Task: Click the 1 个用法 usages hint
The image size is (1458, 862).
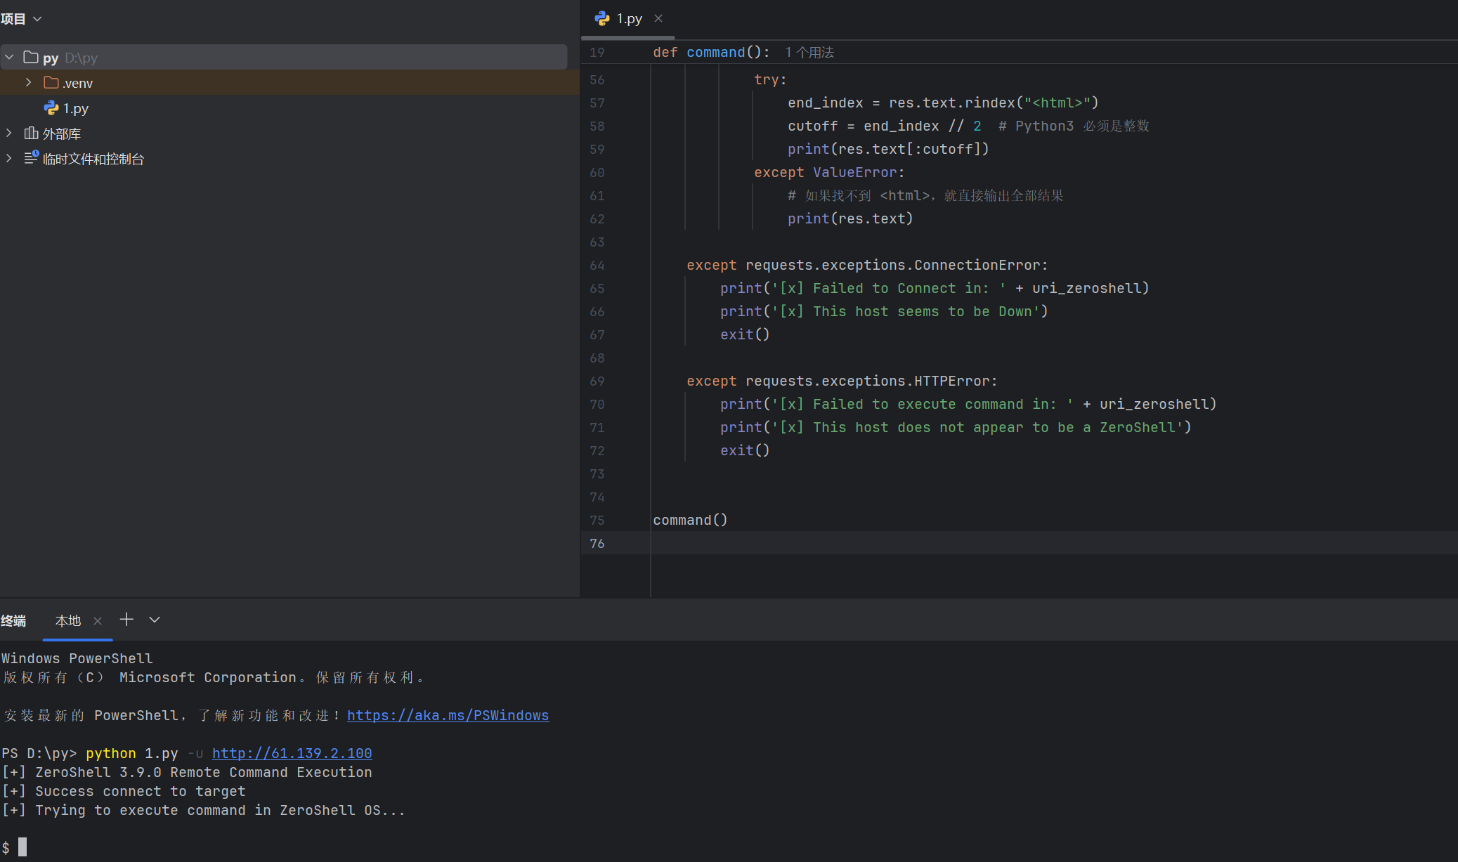Action: (809, 53)
